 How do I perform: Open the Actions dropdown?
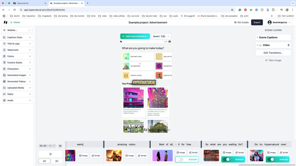17,30
